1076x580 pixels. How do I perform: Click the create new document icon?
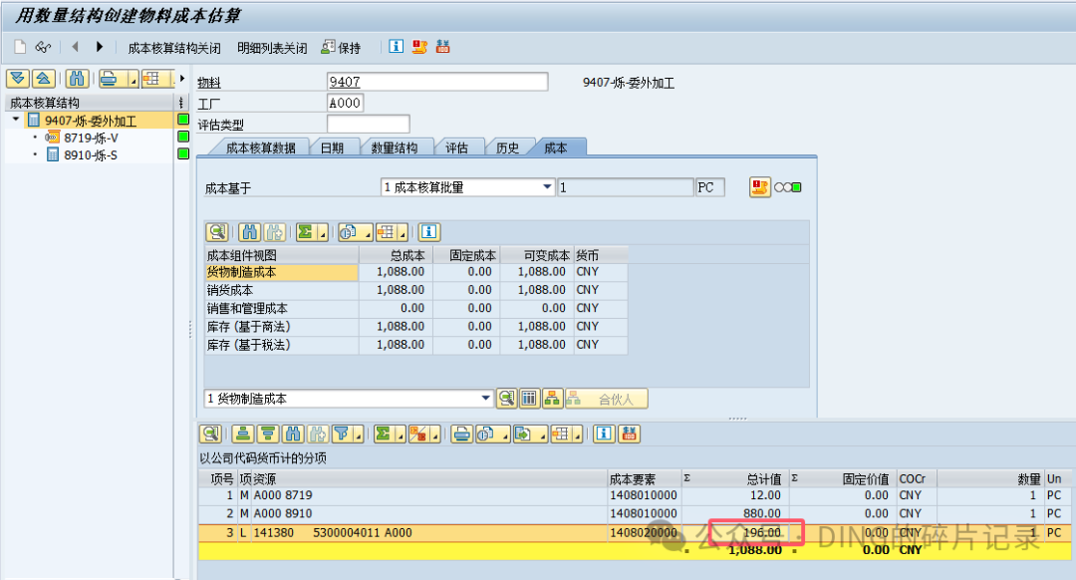click(x=20, y=47)
